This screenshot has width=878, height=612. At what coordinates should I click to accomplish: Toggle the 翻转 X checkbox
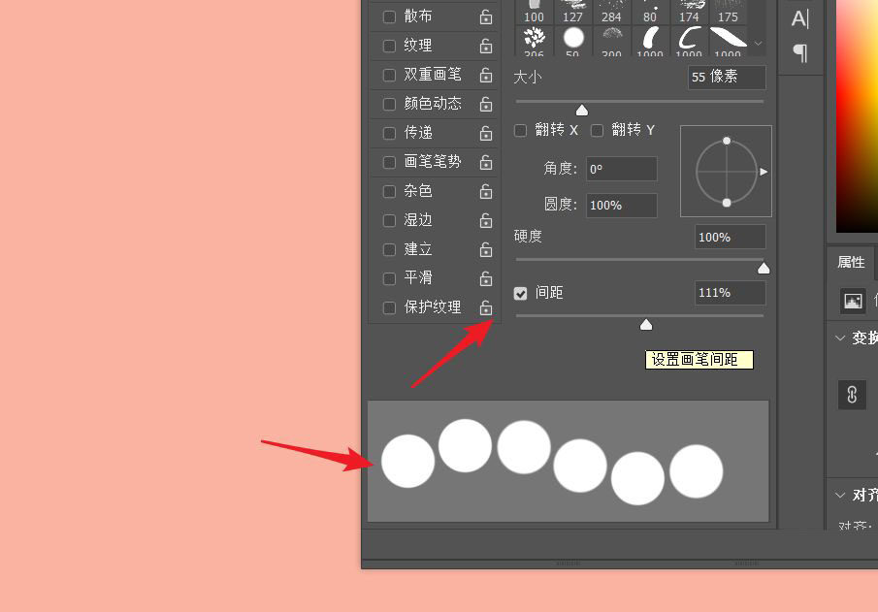[x=520, y=131]
